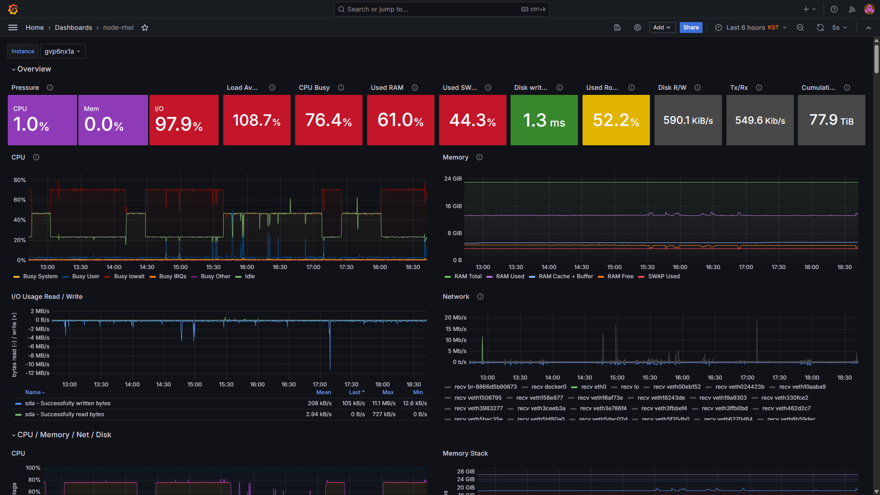Click the Grafana logo icon

pos(13,9)
